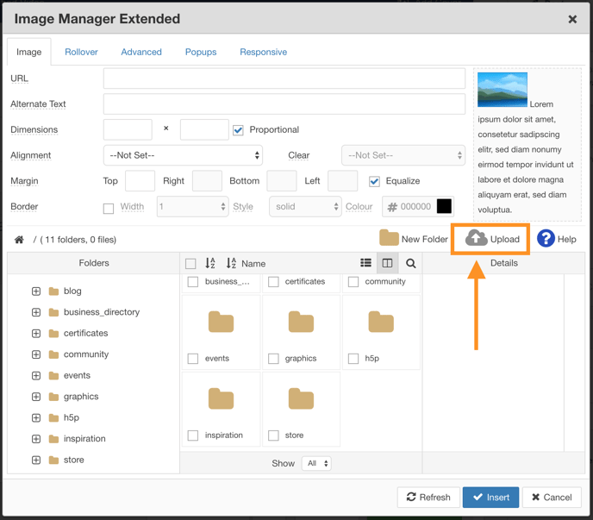
Task: Click the Refresh button
Action: click(x=428, y=498)
